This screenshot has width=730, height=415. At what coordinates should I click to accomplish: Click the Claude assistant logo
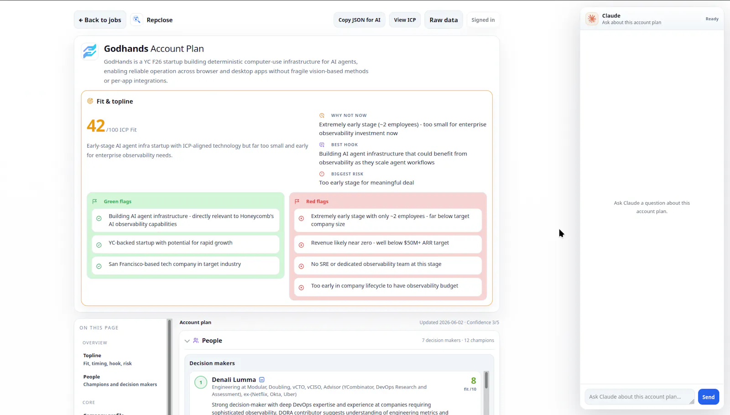click(592, 19)
